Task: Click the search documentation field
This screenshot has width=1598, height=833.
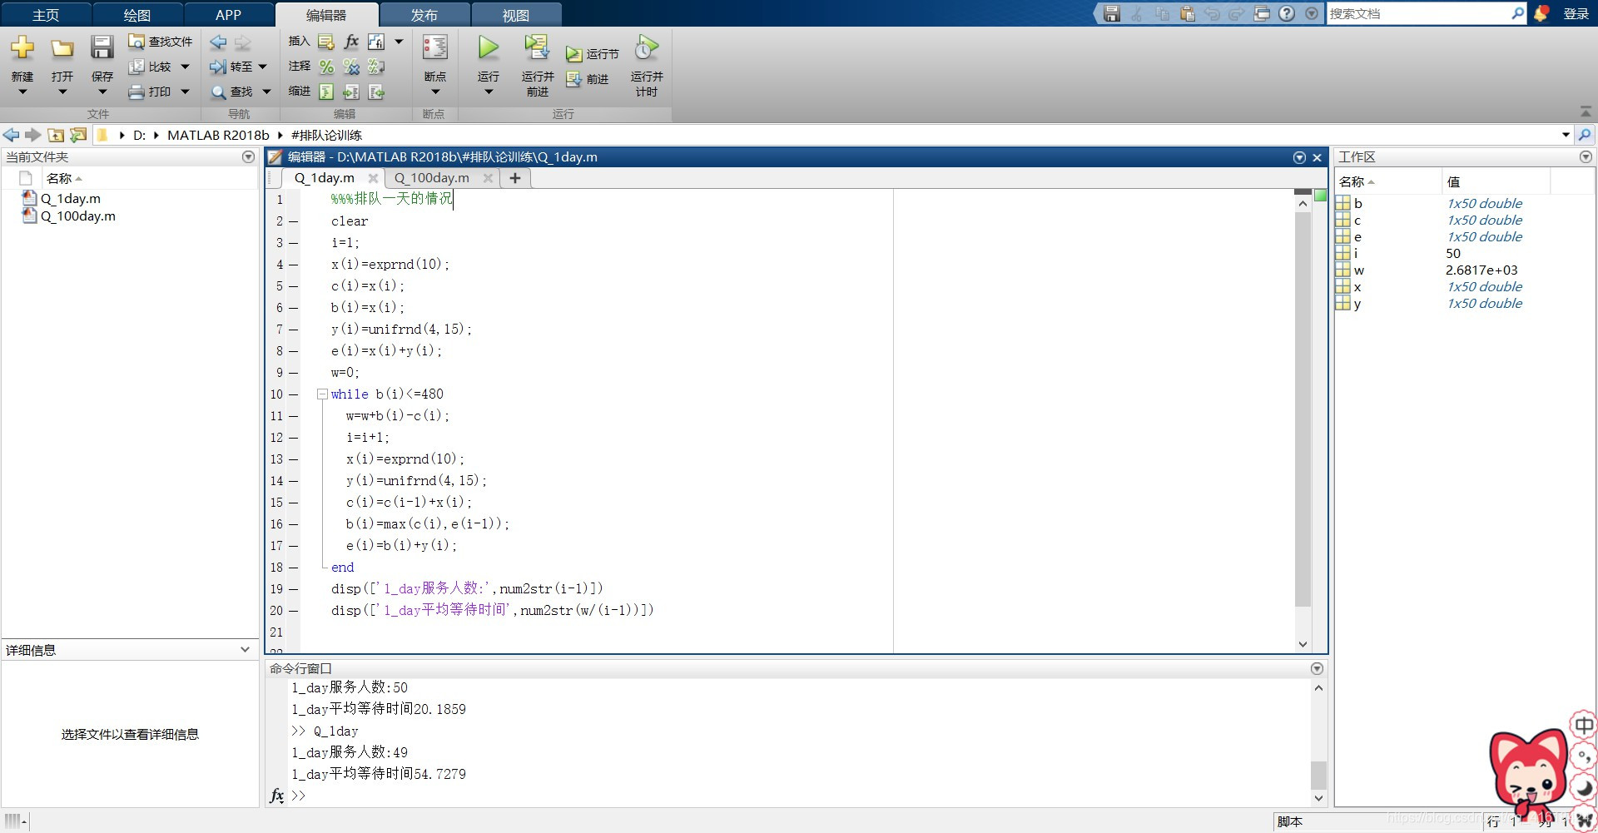Action: (x=1419, y=13)
